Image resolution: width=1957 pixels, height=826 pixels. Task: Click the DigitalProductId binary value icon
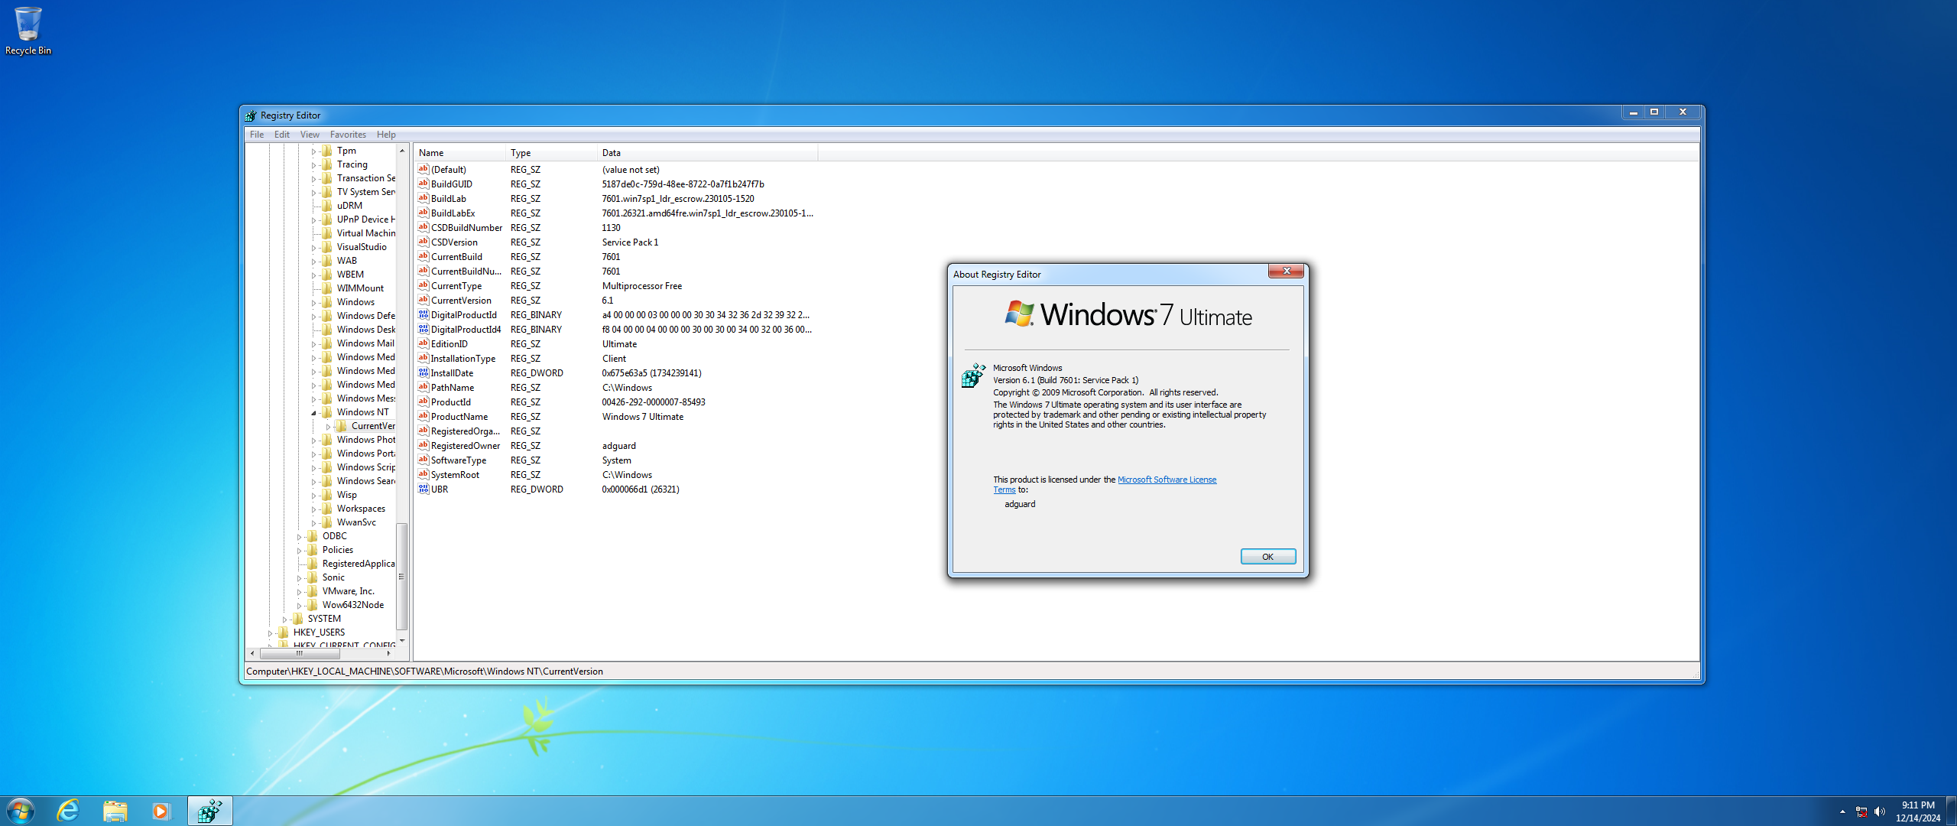pos(423,314)
